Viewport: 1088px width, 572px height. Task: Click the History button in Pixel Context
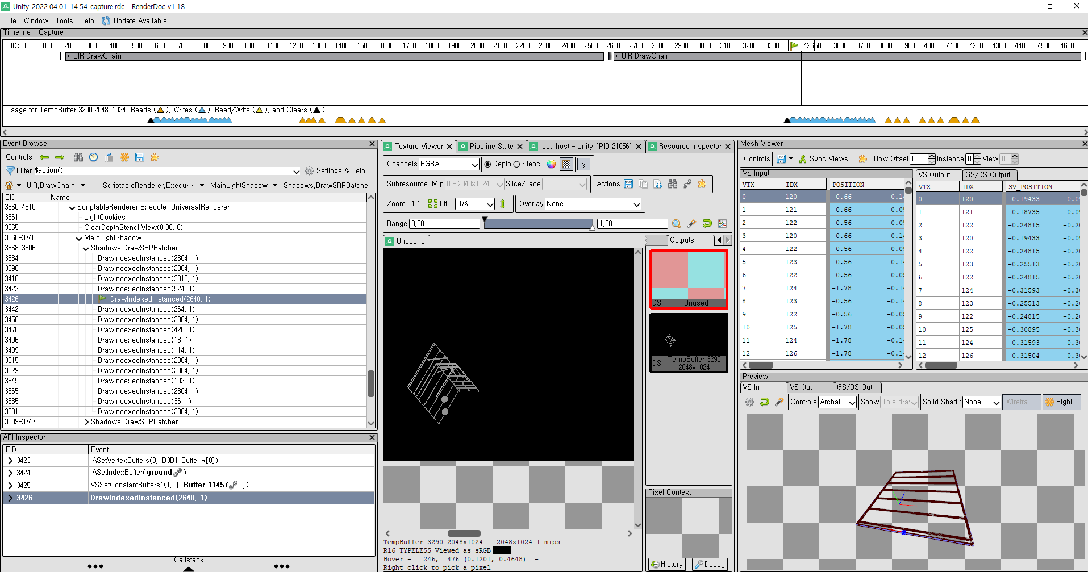coord(667,564)
